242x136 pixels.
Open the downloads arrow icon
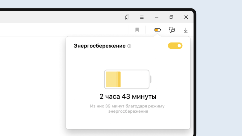[x=186, y=30]
